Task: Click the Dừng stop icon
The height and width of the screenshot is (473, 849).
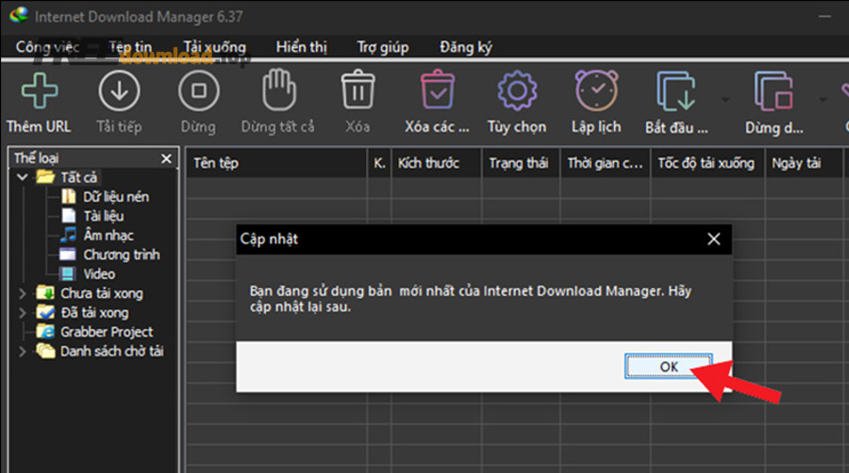Action: [199, 90]
